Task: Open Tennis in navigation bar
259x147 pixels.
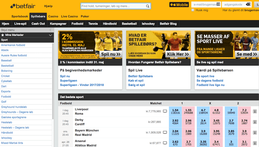Action: [93, 24]
